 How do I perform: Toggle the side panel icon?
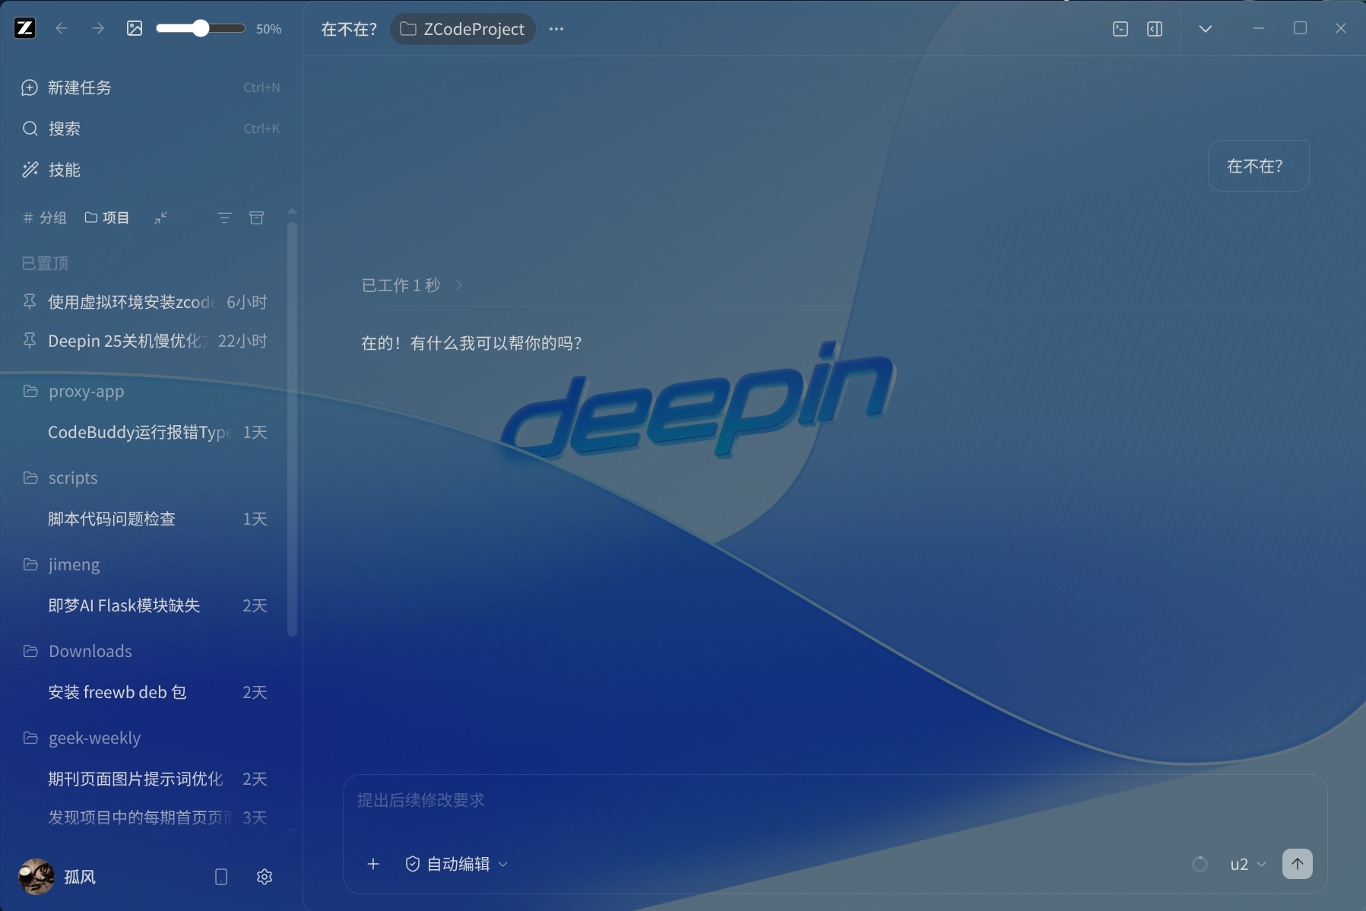point(1155,29)
